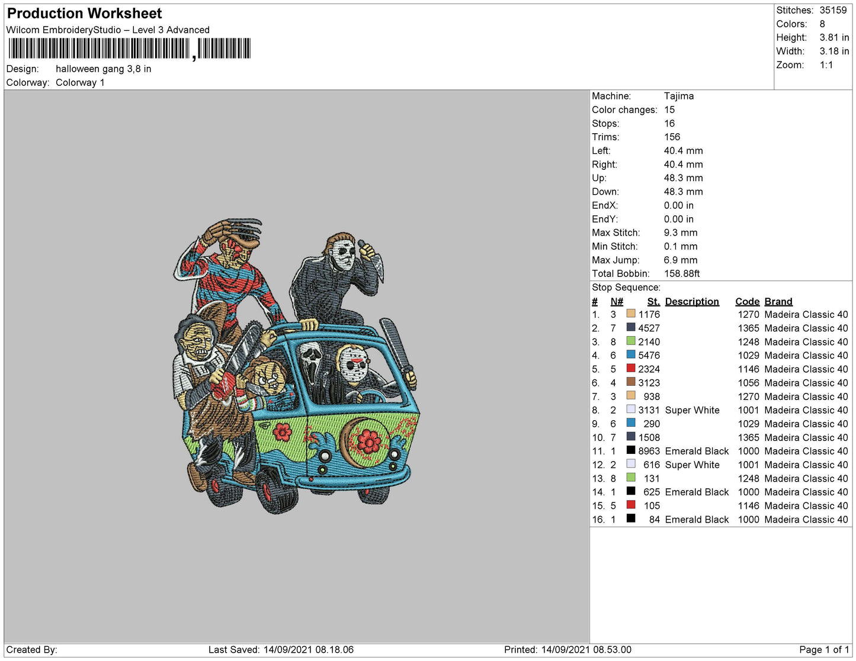
Task: Click the Machine value "Tajima"
Action: tap(679, 96)
